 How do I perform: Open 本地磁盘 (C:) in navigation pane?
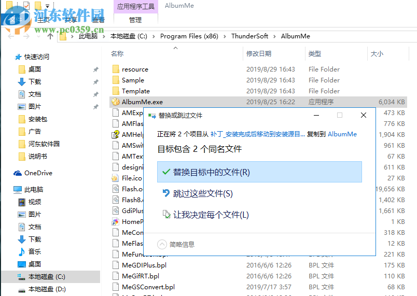47,277
